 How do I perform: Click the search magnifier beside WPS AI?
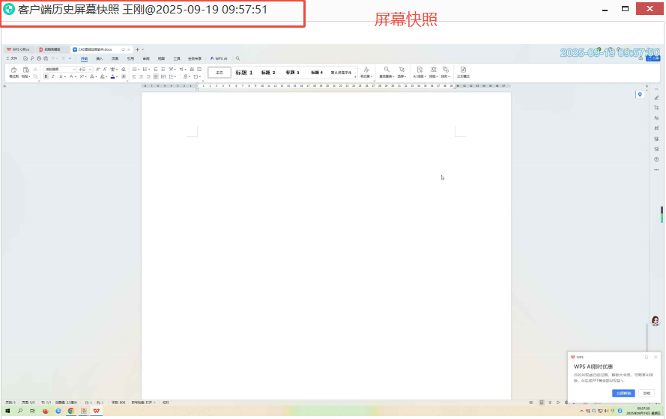[238, 58]
